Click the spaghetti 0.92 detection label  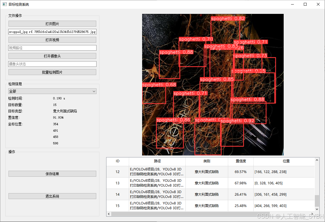pos(238,121)
